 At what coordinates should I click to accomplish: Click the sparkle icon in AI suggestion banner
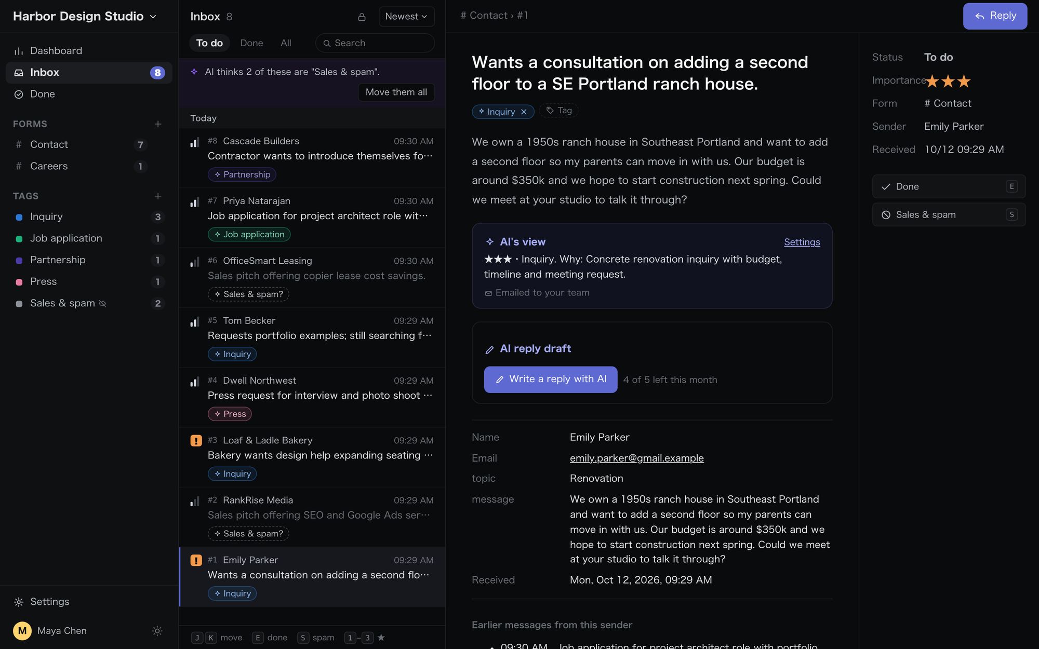(194, 72)
